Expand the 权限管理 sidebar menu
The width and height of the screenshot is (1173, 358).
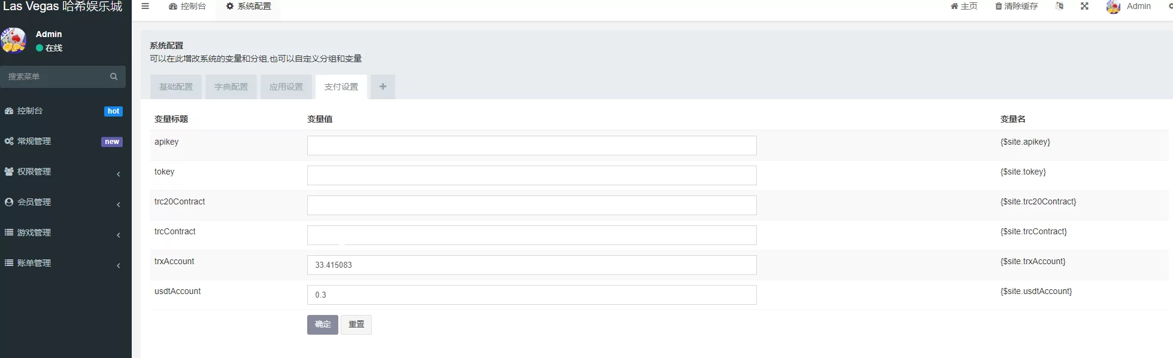[x=63, y=172]
